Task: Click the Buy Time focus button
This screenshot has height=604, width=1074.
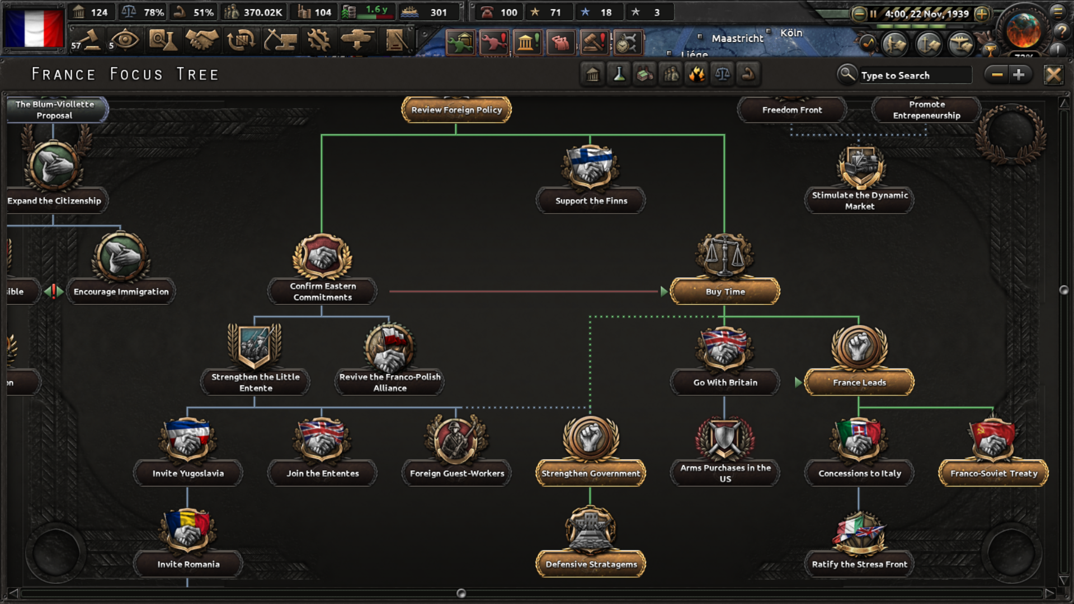Action: (725, 291)
